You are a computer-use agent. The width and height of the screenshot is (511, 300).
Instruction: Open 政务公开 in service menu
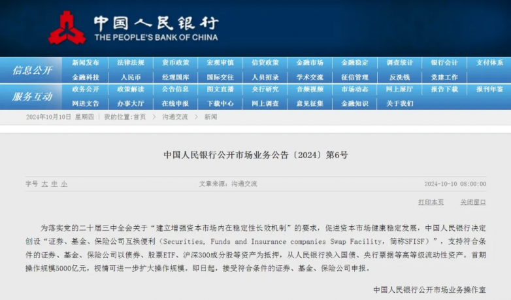[86, 90]
